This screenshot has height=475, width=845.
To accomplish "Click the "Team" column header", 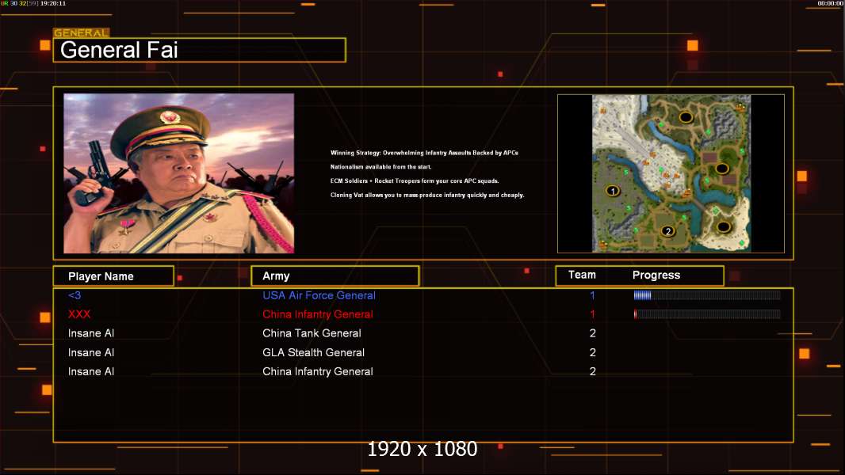I will pos(582,275).
